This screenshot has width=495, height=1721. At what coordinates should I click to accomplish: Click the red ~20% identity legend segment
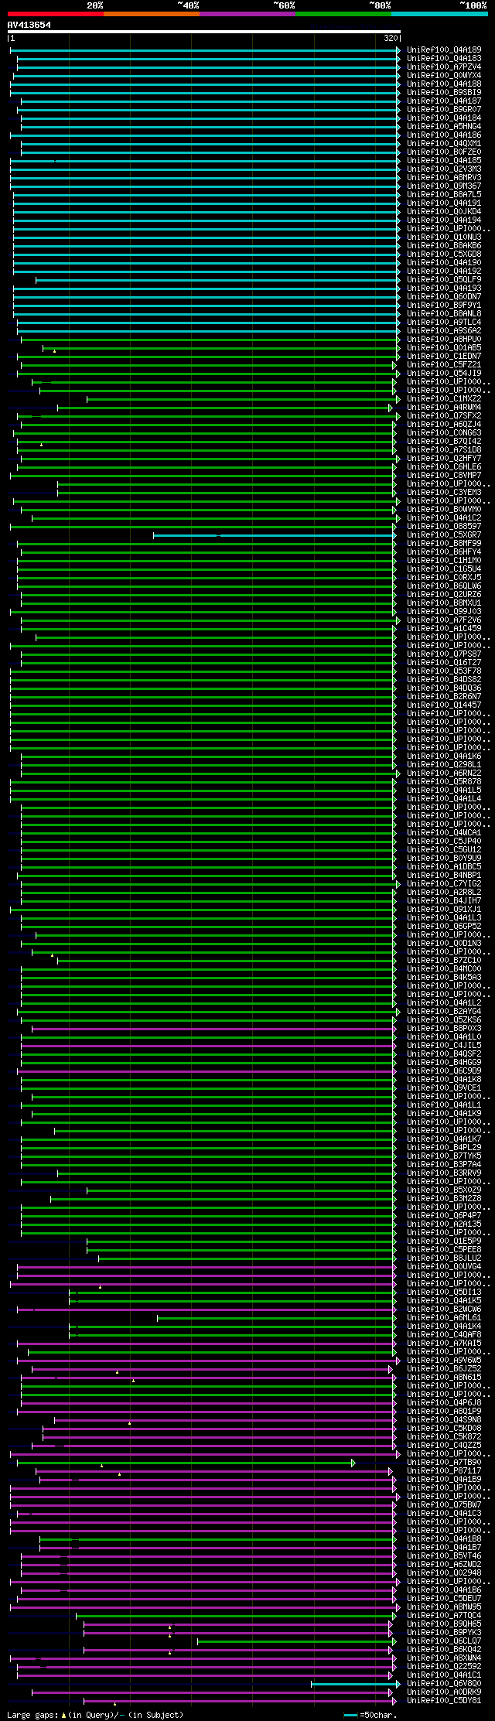(56, 13)
